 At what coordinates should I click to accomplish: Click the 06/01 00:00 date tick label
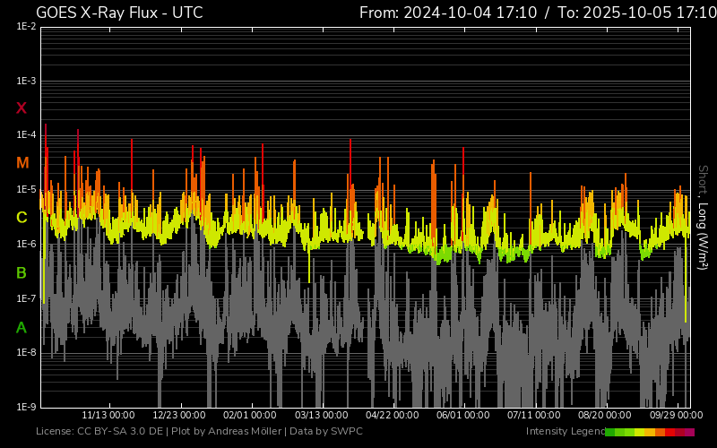pyautogui.click(x=463, y=416)
